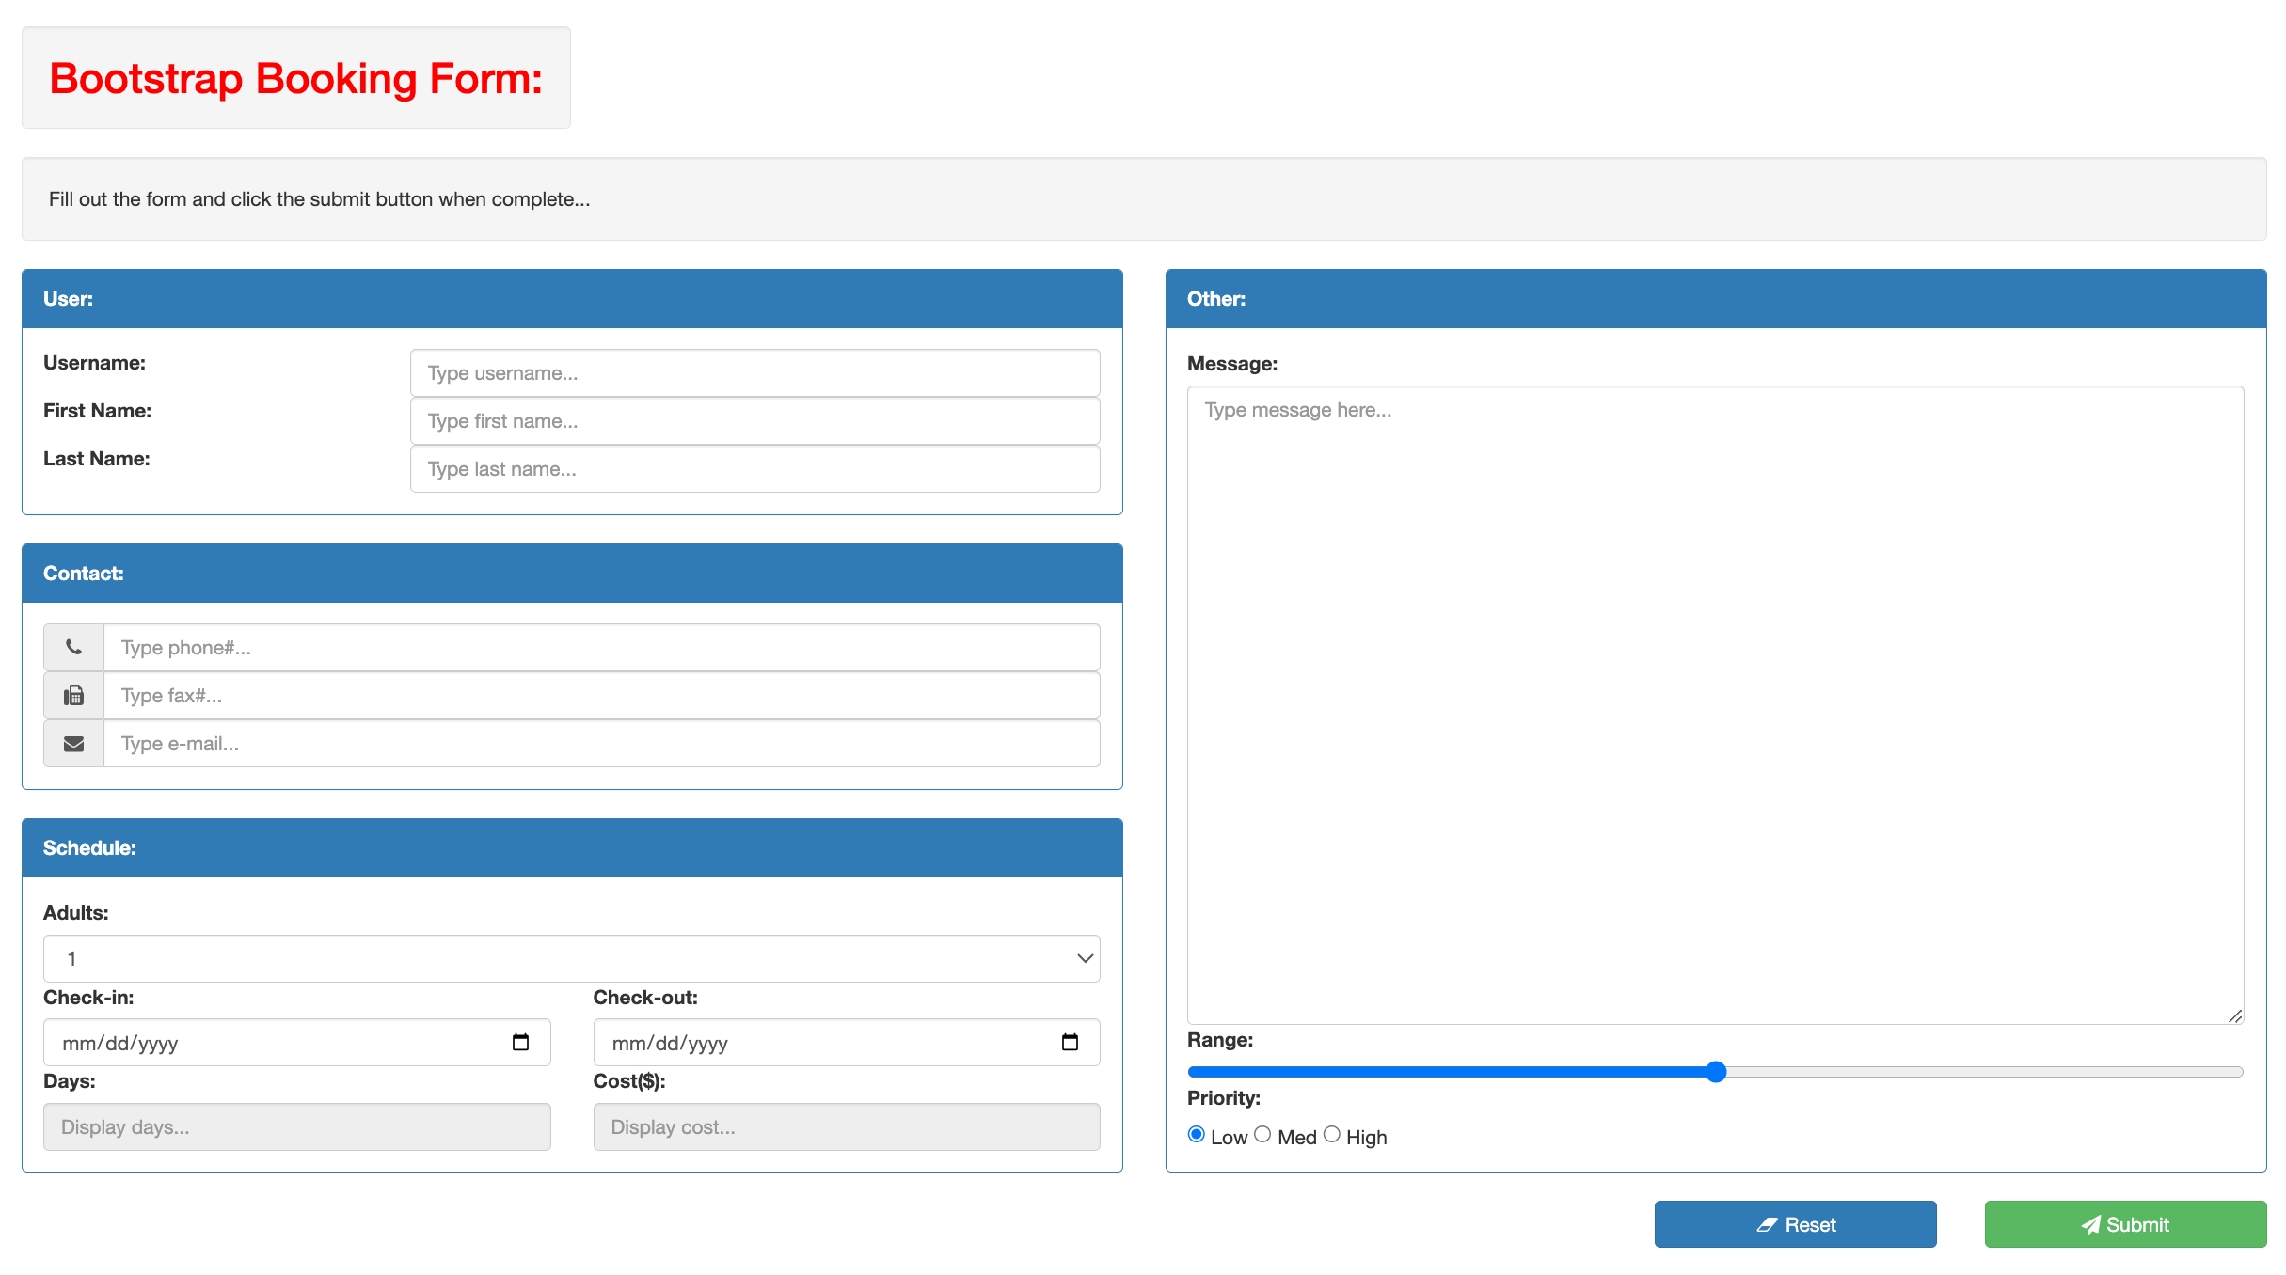Screen dimensions: 2286x1275
Task: Expand the Adults dropdown
Action: tap(571, 958)
